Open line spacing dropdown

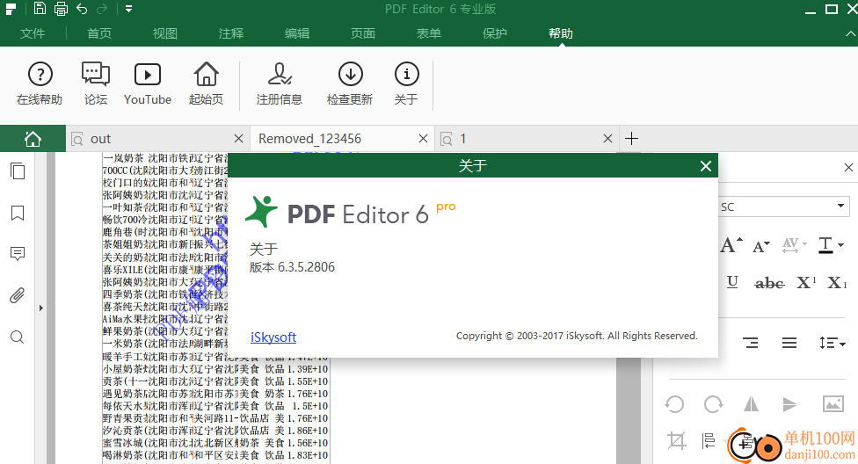coord(832,343)
